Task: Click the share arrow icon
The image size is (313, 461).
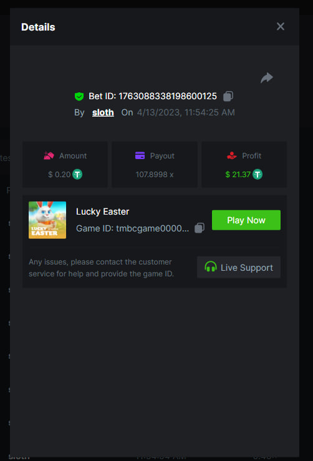Action: (267, 78)
